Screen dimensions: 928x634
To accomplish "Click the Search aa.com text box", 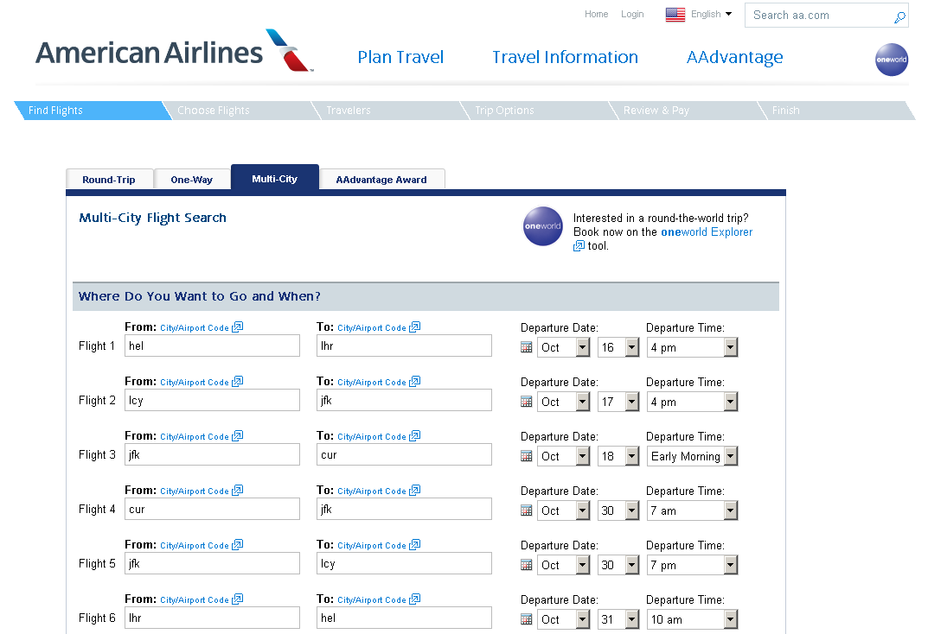I will tap(817, 16).
